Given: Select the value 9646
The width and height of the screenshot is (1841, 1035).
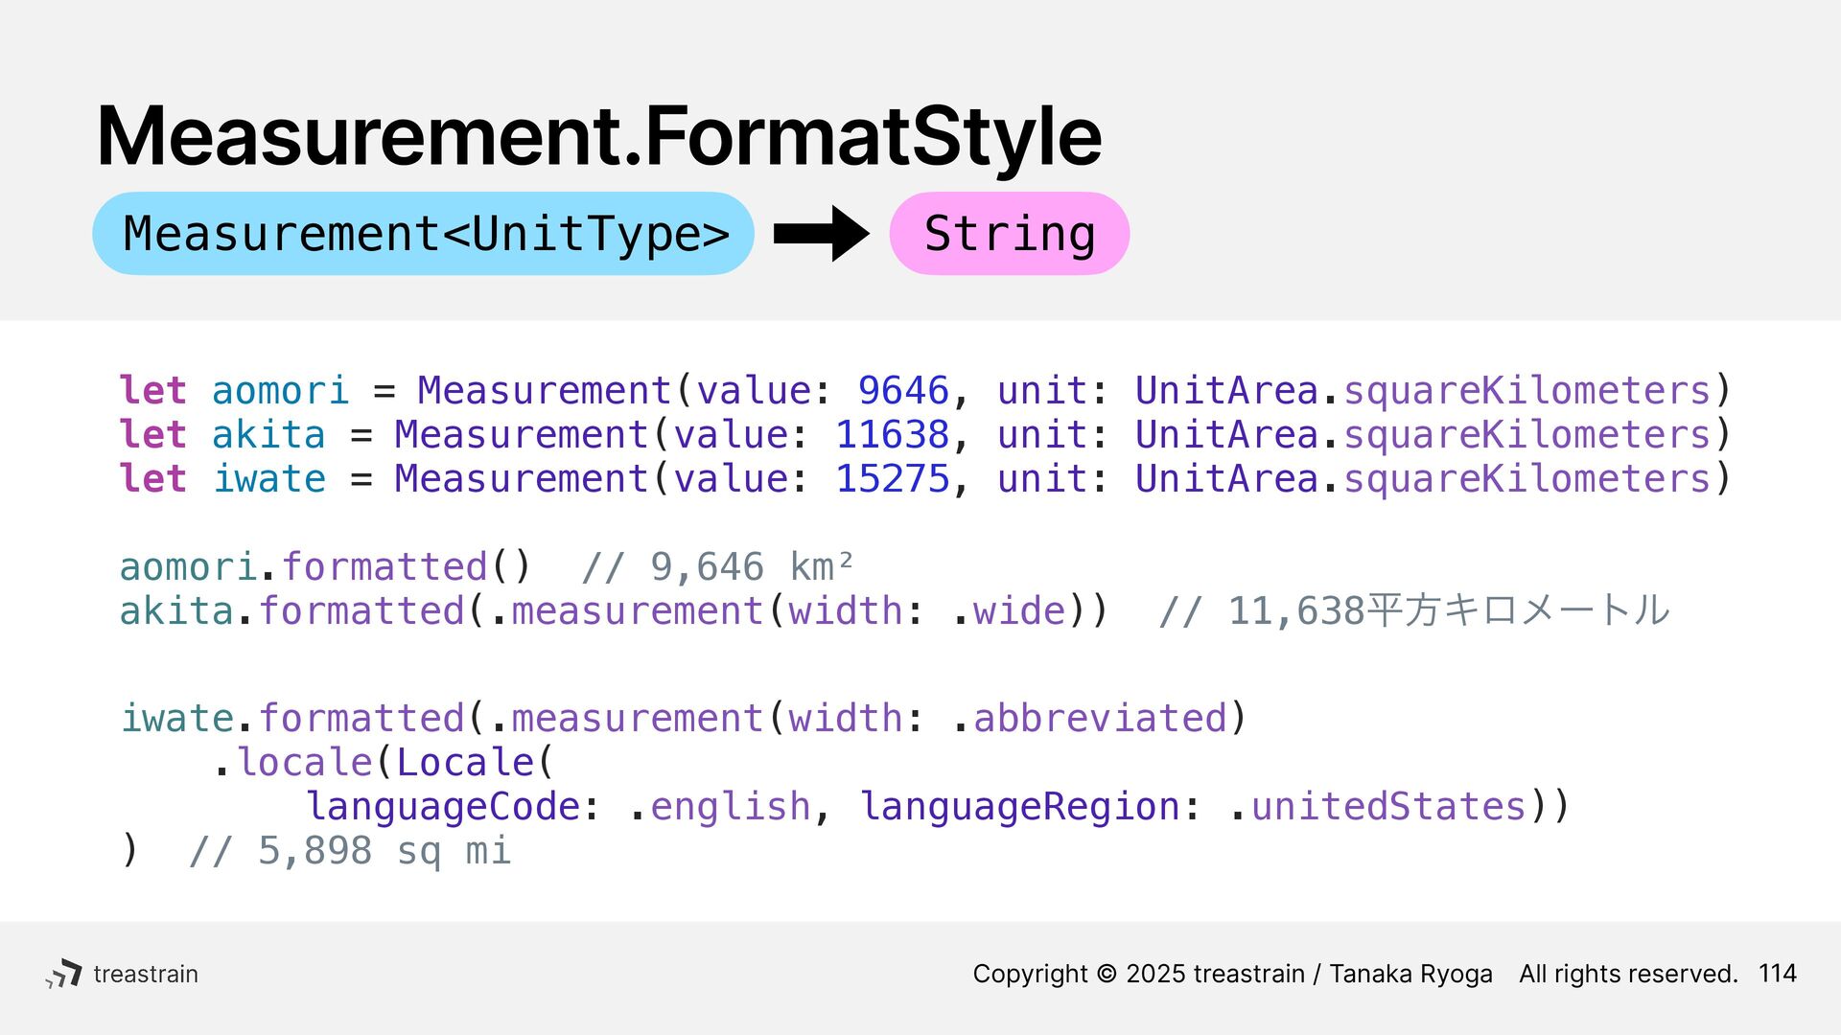Looking at the screenshot, I should (903, 391).
